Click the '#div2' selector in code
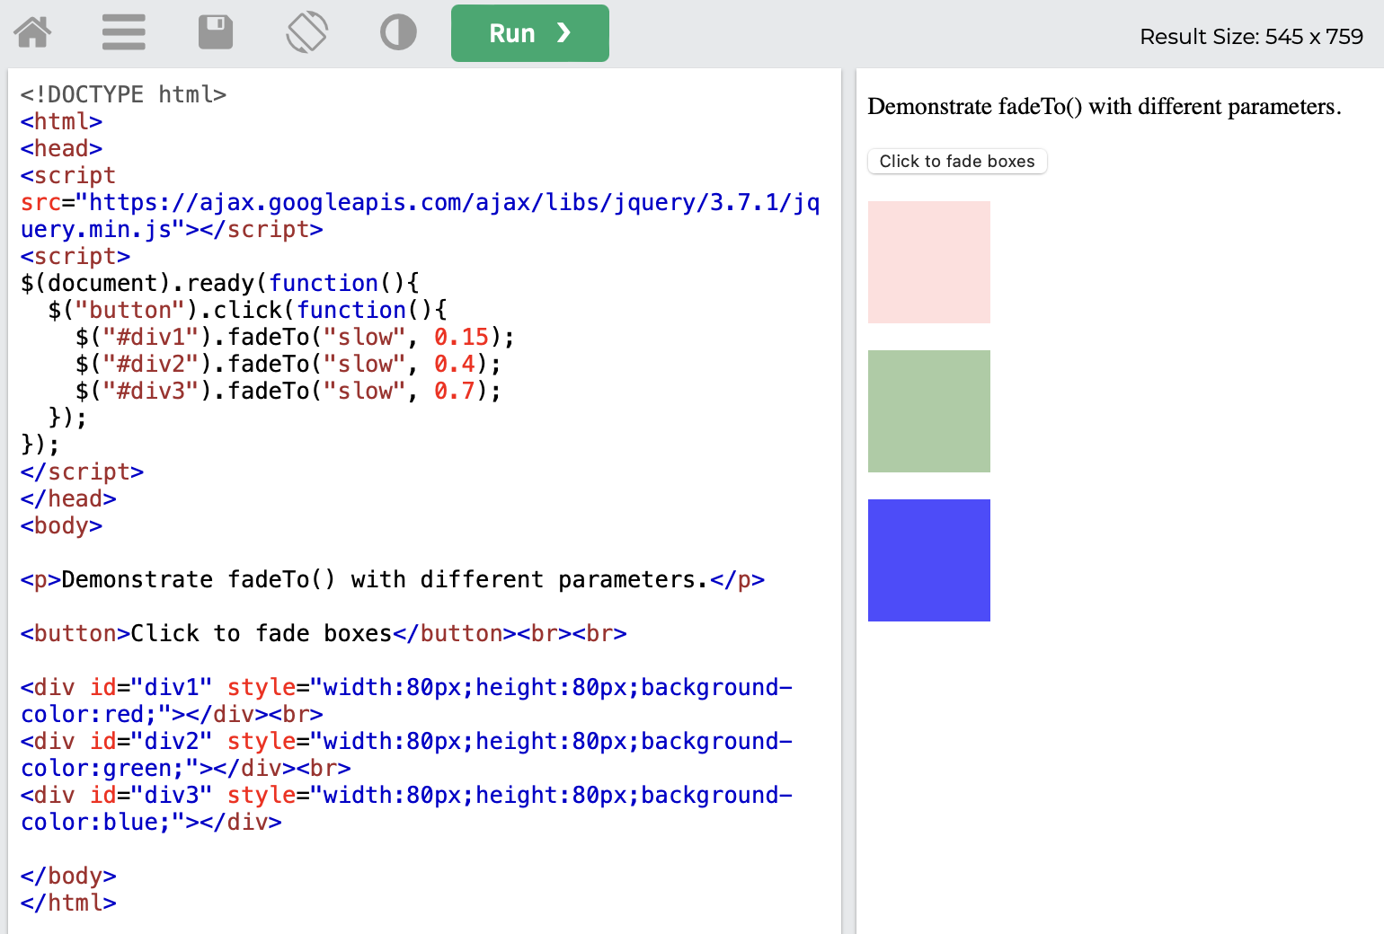 (150, 364)
